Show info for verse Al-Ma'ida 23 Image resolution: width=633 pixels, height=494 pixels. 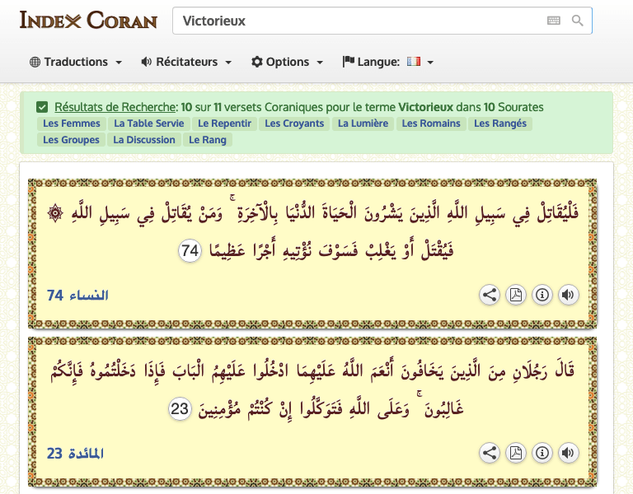click(x=542, y=452)
